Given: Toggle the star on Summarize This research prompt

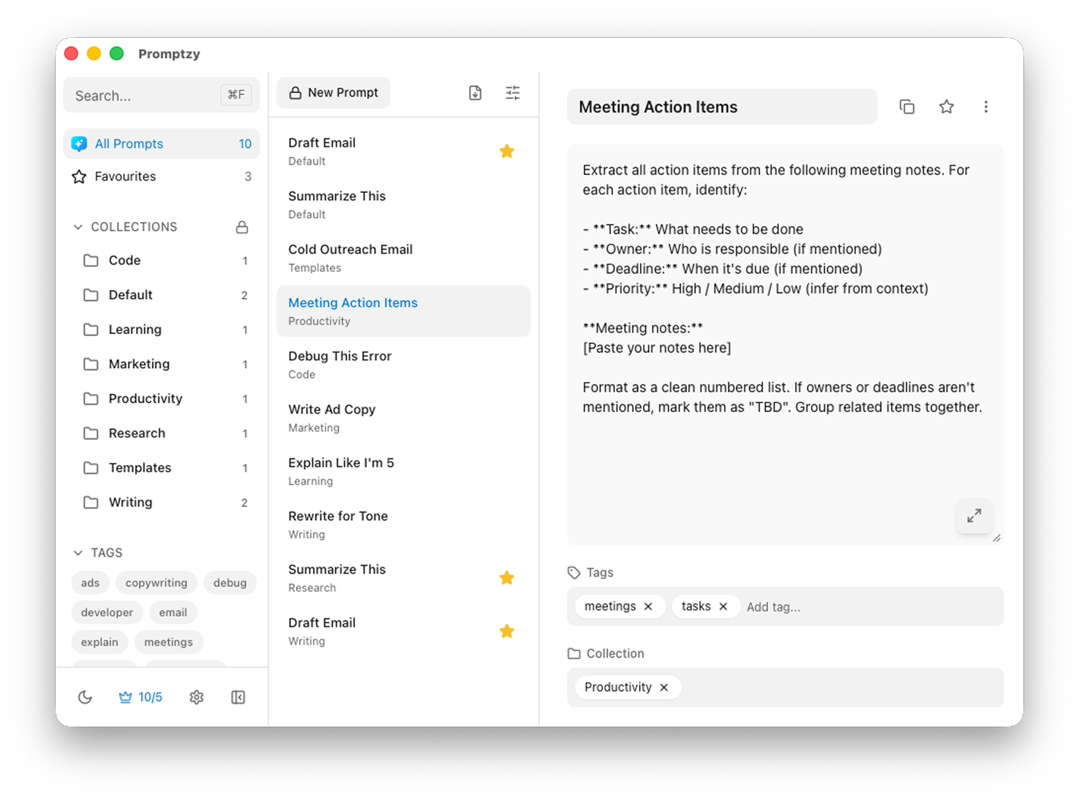Looking at the screenshot, I should click(506, 578).
